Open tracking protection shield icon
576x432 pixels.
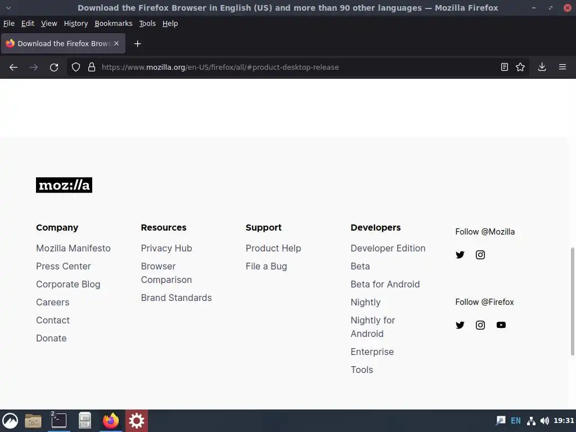(x=76, y=67)
